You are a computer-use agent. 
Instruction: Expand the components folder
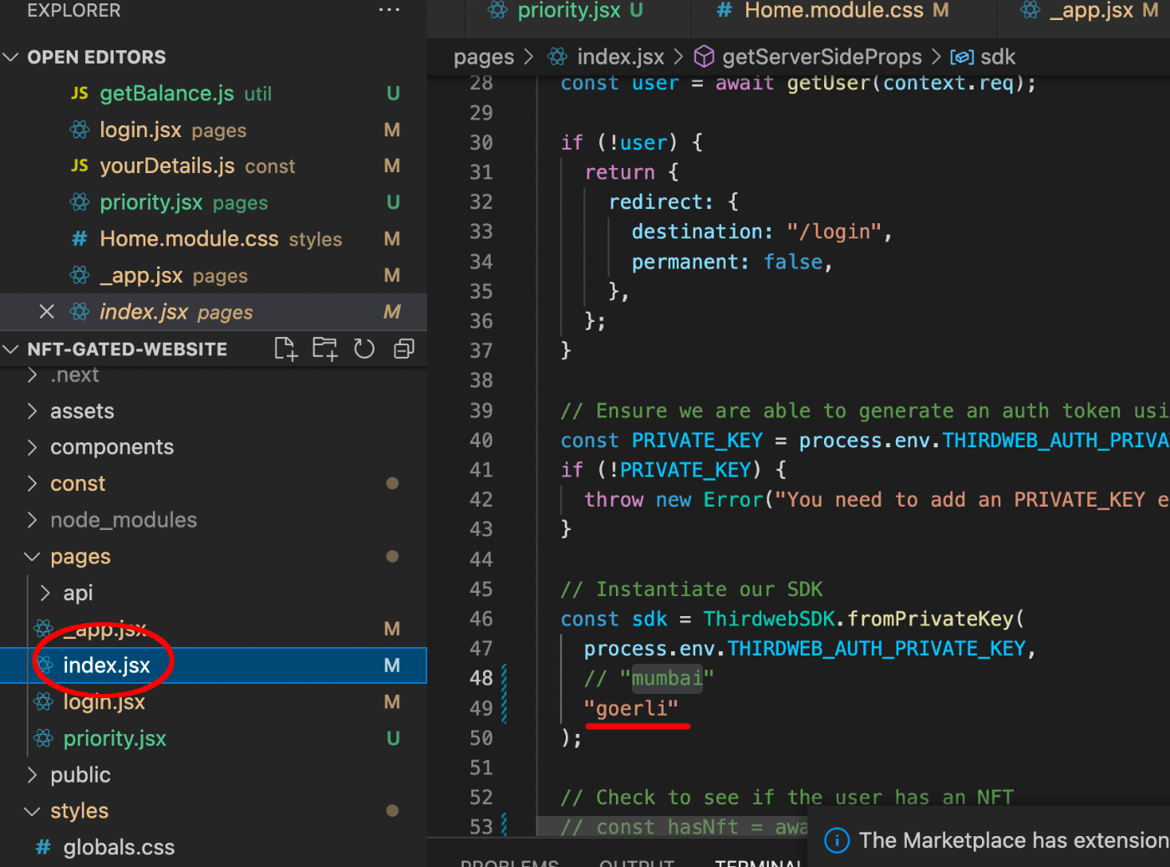[33, 447]
